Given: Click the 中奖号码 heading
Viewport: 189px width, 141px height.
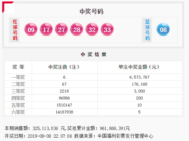Looking at the screenshot, I should [x=91, y=11].
